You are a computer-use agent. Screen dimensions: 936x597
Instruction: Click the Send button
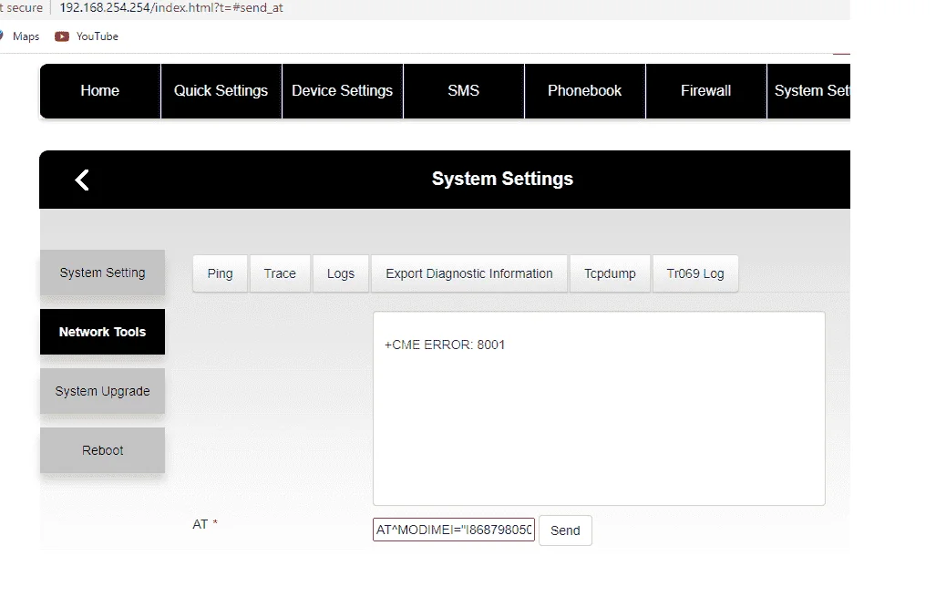pos(565,530)
